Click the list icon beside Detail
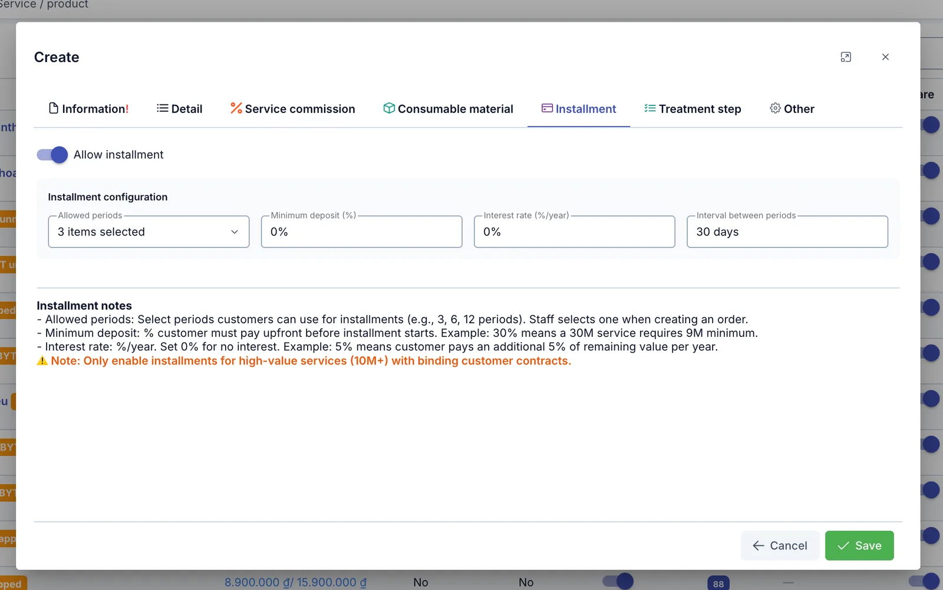This screenshot has width=943, height=590. [x=162, y=108]
